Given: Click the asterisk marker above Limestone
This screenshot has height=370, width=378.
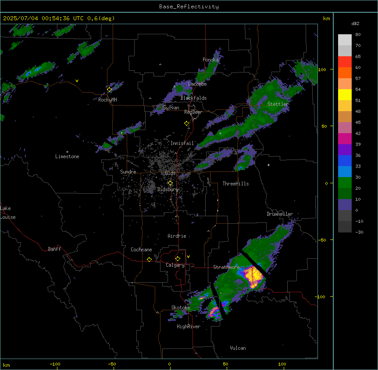Looking at the screenshot, I should click(x=67, y=152).
